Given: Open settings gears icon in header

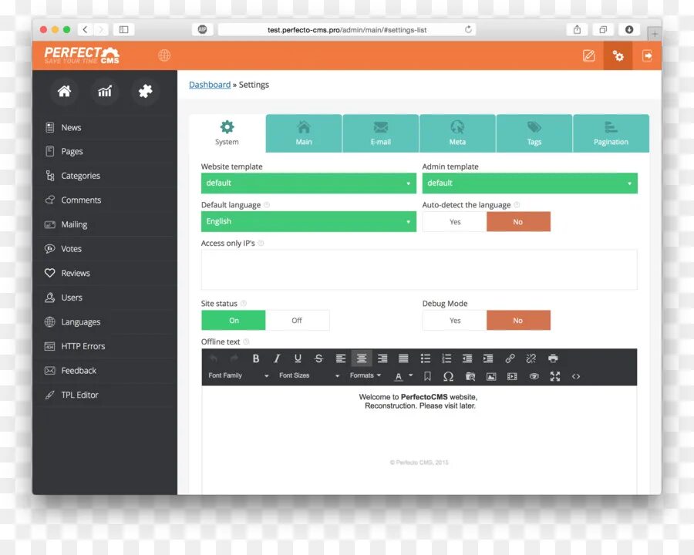Looking at the screenshot, I should (618, 55).
